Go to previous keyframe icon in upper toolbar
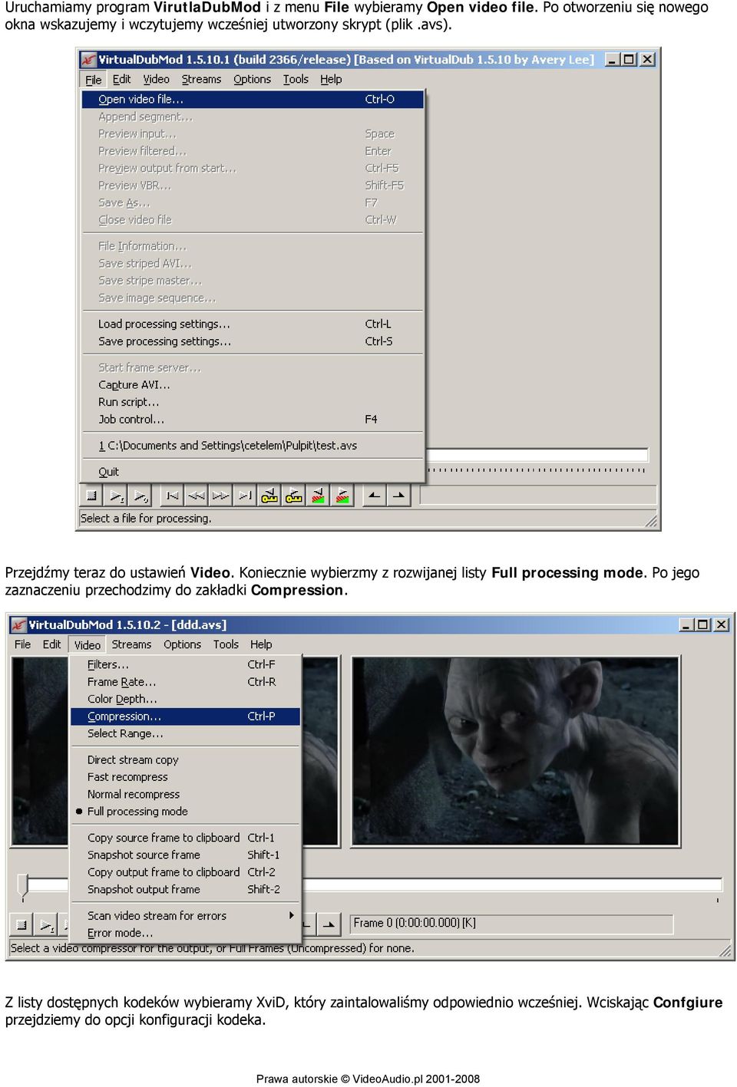Image resolution: width=737 pixels, height=1087 pixels. click(x=269, y=496)
